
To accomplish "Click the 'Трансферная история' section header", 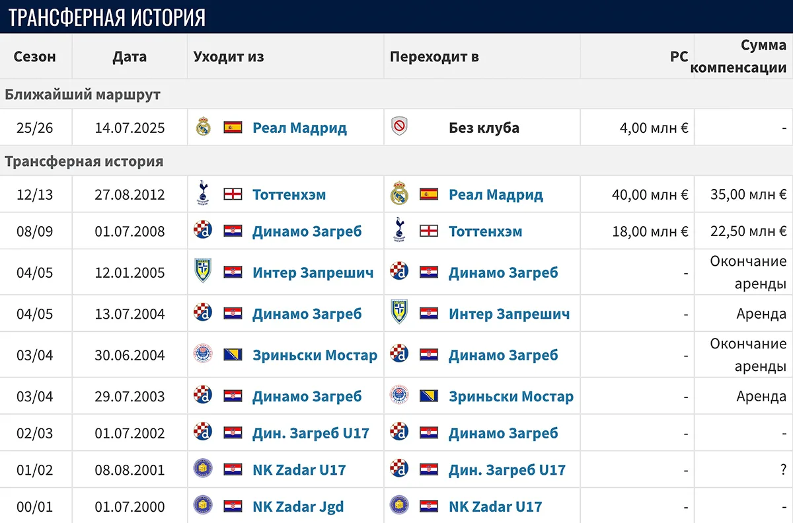I will (x=84, y=161).
